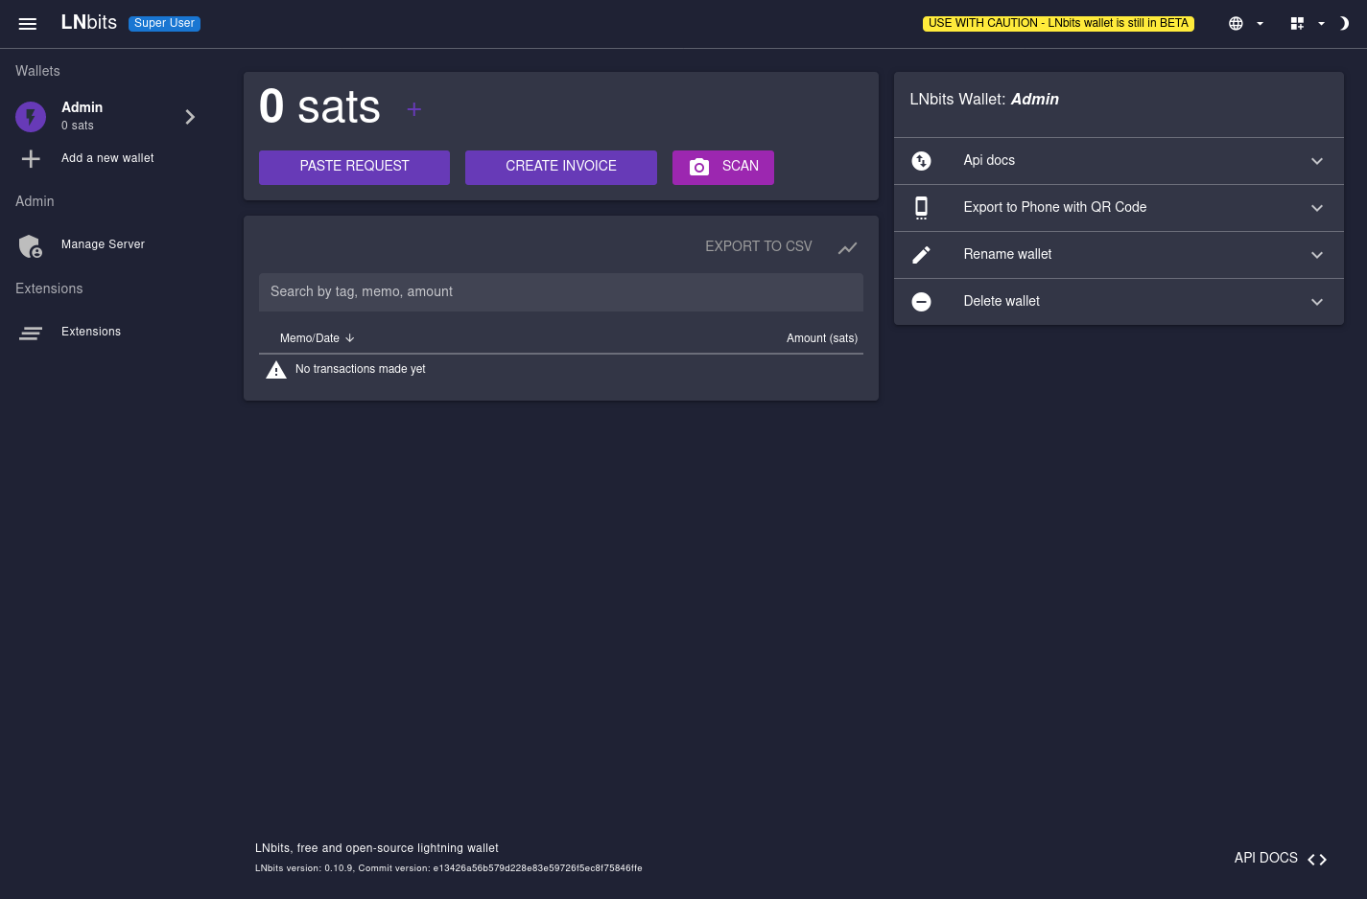Focus the transaction search field
The image size is (1367, 899).
click(x=561, y=291)
